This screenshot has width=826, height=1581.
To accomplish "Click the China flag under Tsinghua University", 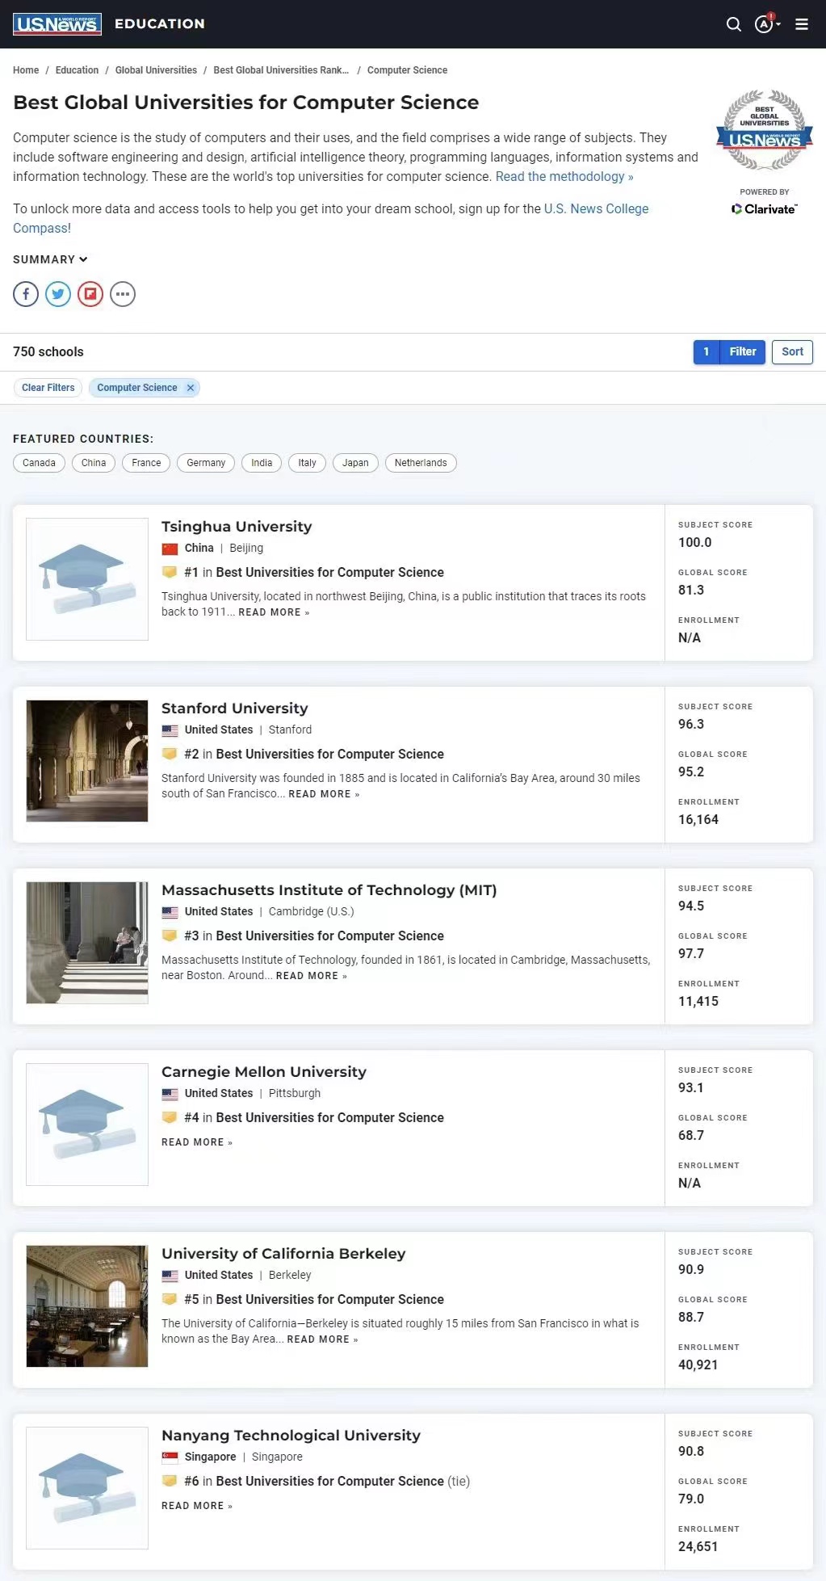I will [170, 549].
